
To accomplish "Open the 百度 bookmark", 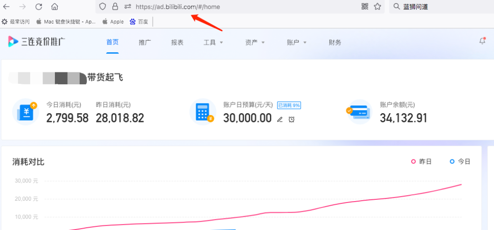I will (x=139, y=22).
